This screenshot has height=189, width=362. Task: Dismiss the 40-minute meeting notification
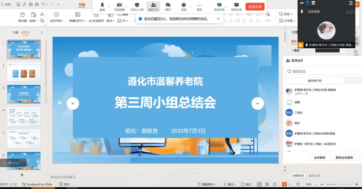coord(218,19)
